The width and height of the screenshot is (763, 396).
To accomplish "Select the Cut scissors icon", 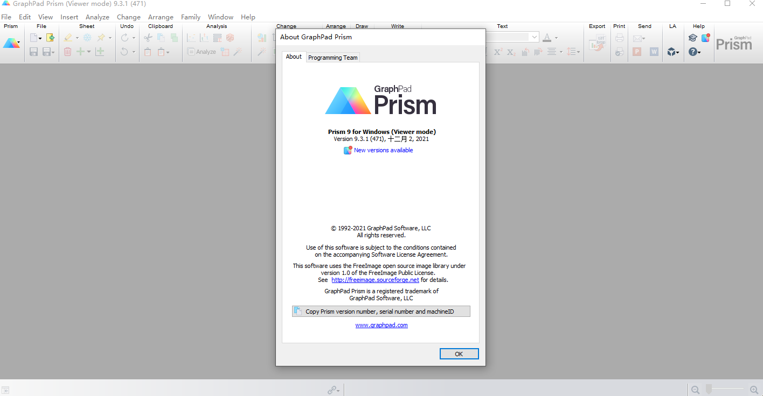I will point(148,38).
